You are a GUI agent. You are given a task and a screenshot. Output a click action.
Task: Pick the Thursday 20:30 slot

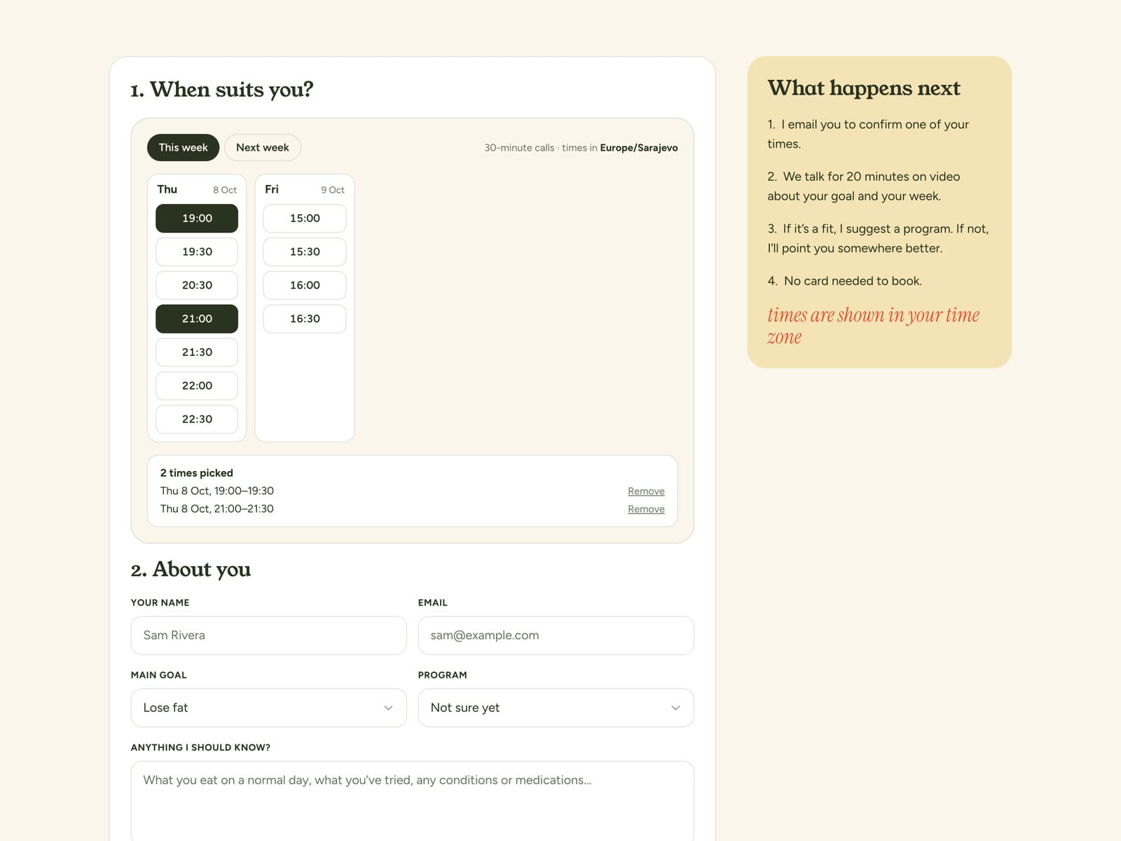(x=197, y=285)
